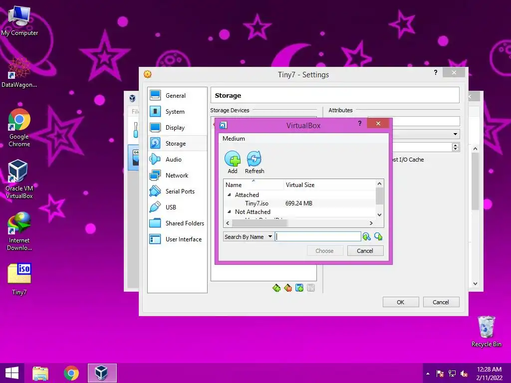Click the Action Center flag tray icon

click(x=440, y=374)
